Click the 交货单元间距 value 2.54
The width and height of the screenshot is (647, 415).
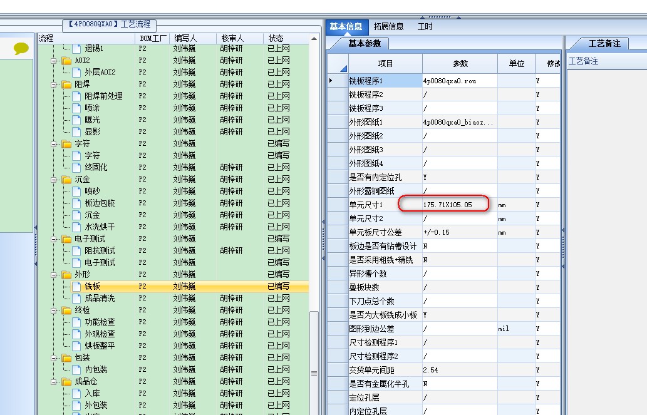pyautogui.click(x=460, y=370)
